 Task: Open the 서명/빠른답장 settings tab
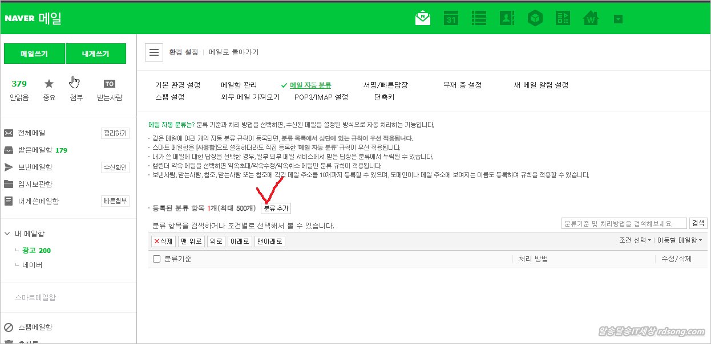pos(385,85)
